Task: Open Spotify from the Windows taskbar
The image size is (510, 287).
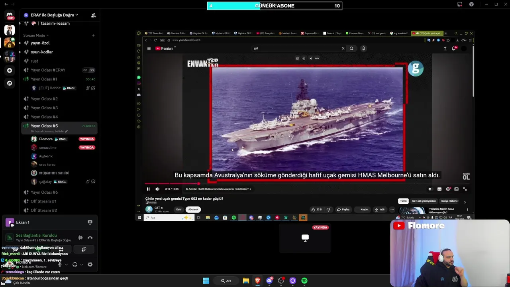Action: 304,281
